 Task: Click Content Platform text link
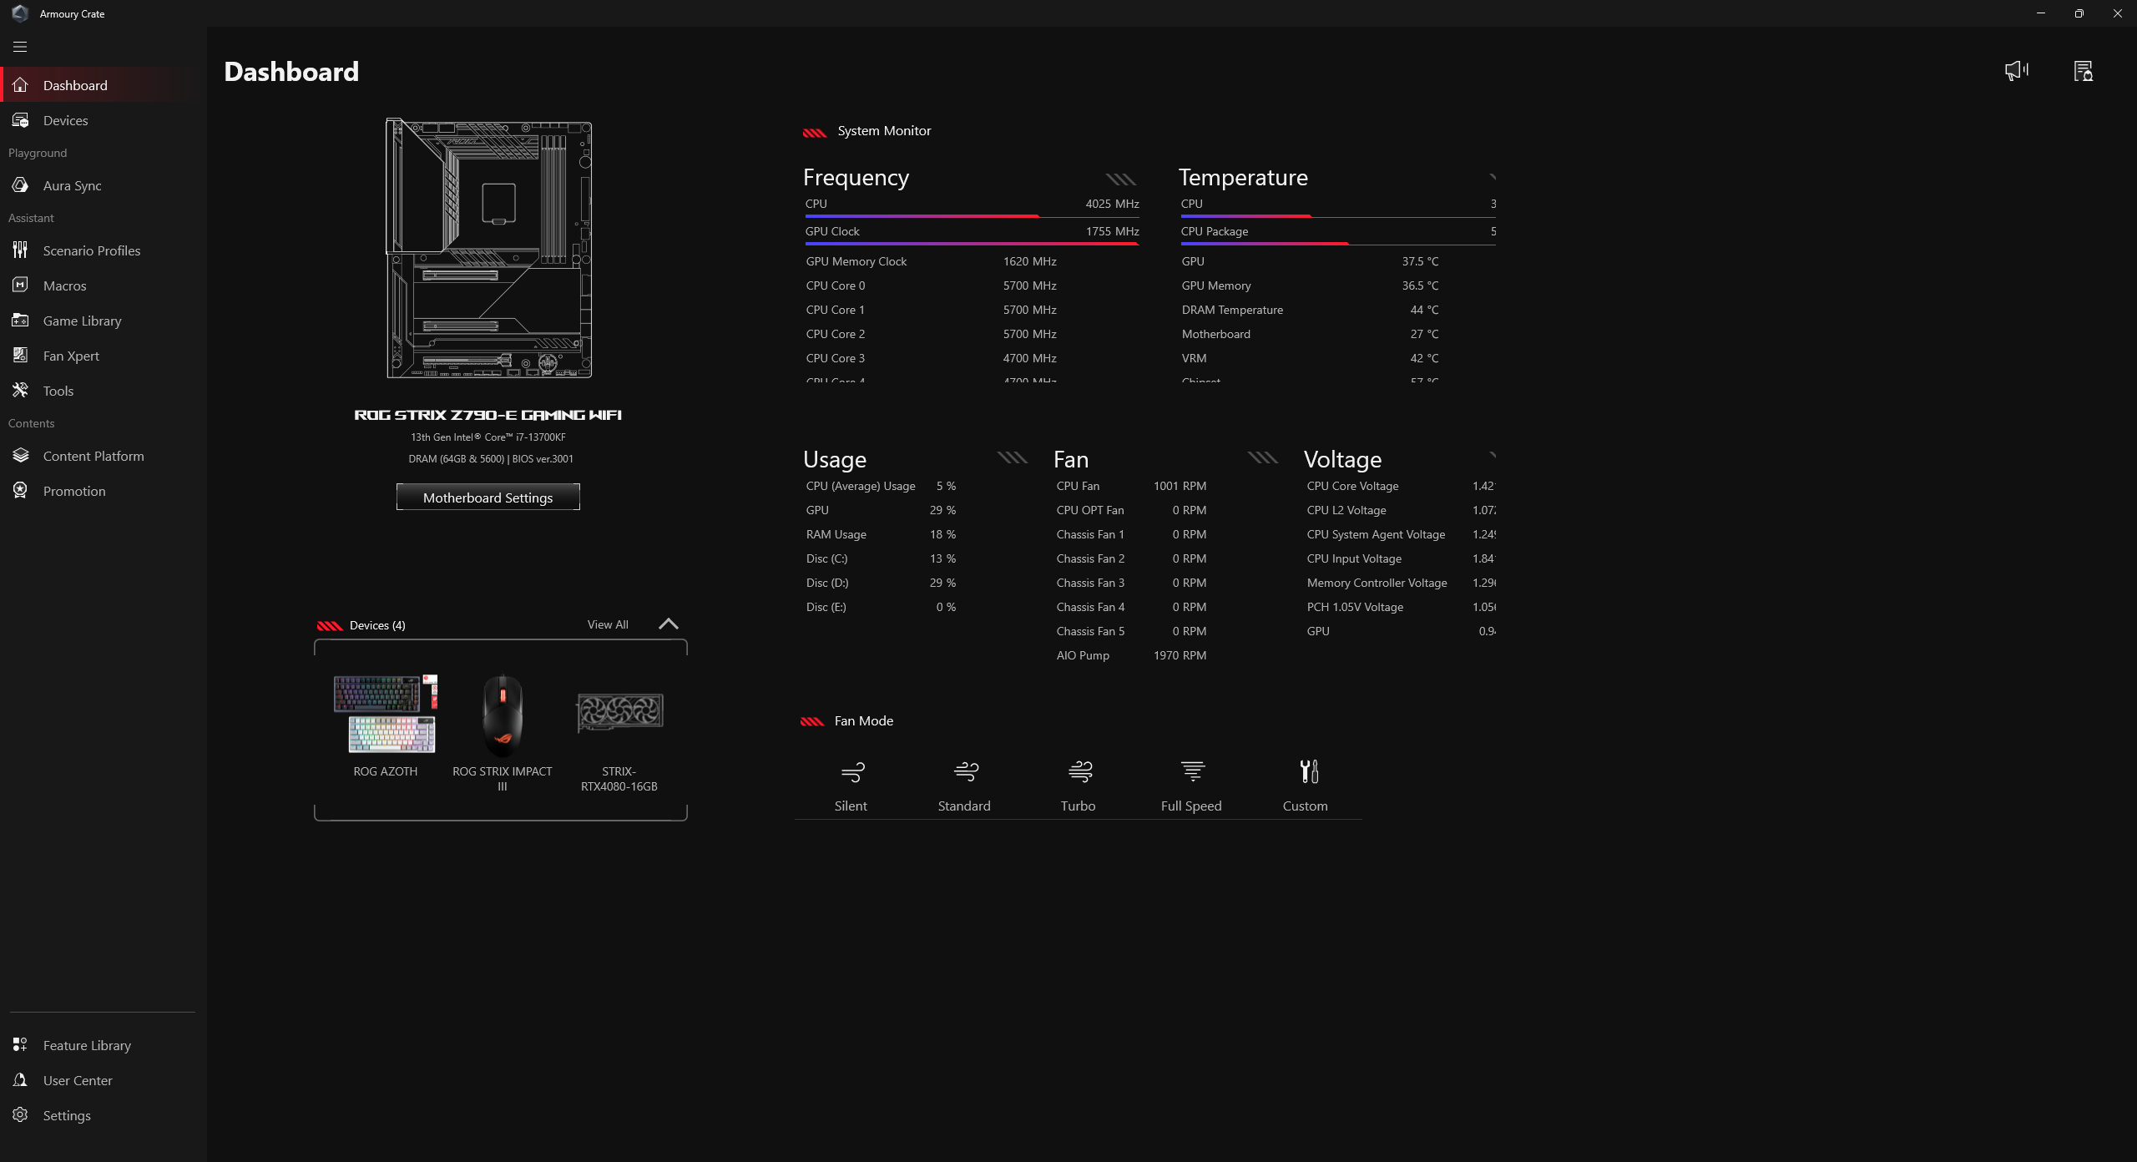tap(93, 456)
